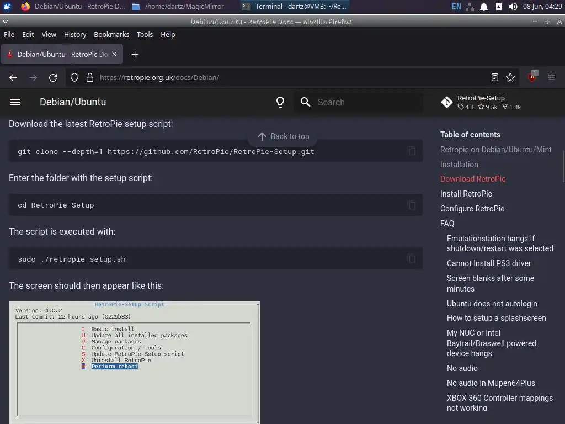This screenshot has height=424, width=565.
Task: Open a new browser tab
Action: [135, 55]
